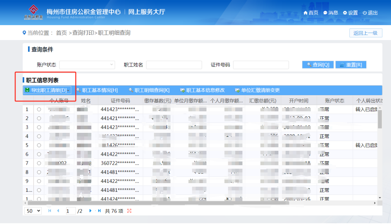Go to first page icon

(50, 211)
